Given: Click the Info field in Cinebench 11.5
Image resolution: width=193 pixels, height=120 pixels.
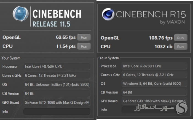Looking at the screenshot, I should [57, 111].
